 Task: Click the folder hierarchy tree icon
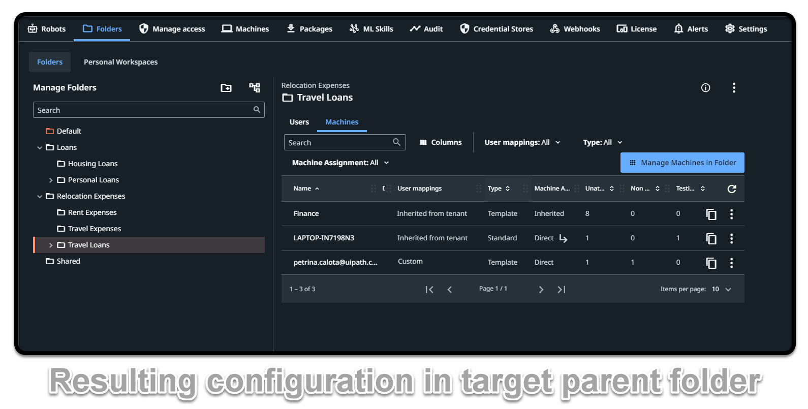point(255,88)
